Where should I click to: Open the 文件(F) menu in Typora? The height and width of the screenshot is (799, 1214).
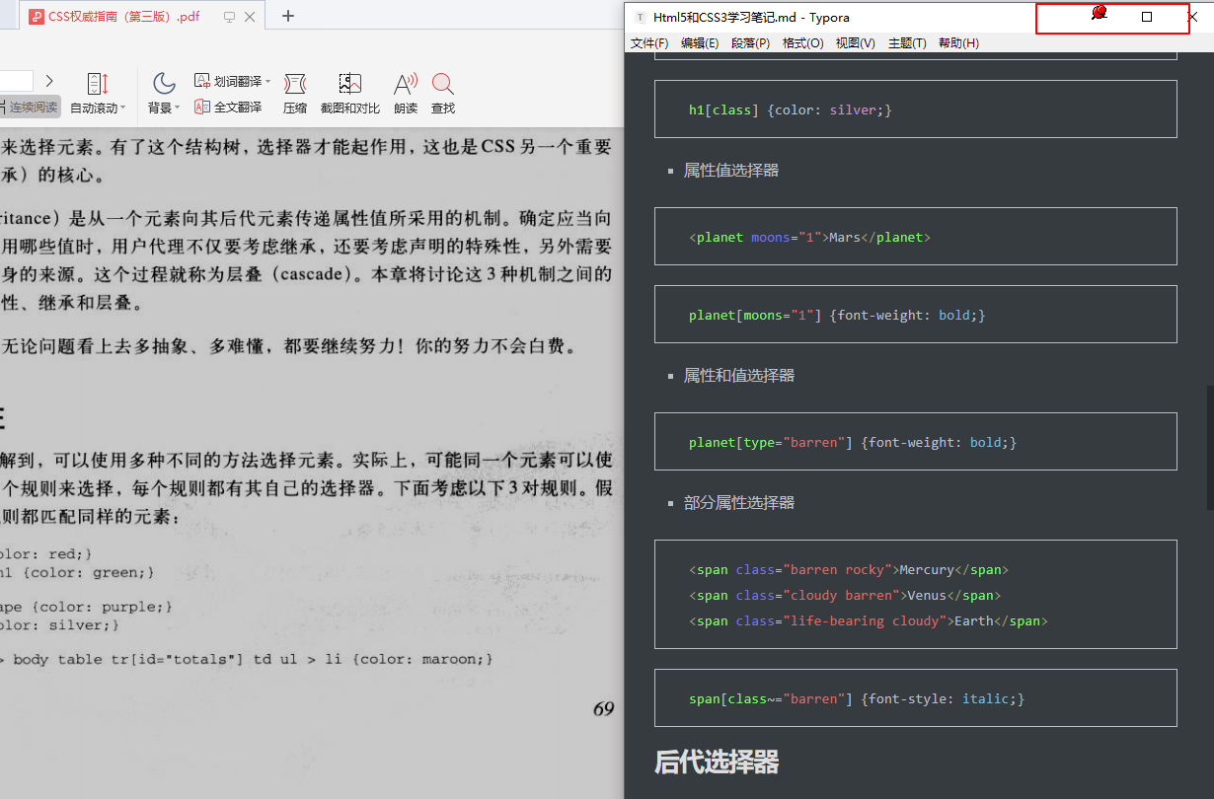[649, 43]
